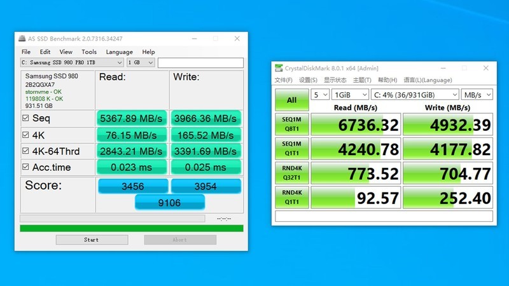Screen dimensions: 509x286
Task: Open the 1 GB test size dropdown
Action: tap(141, 62)
